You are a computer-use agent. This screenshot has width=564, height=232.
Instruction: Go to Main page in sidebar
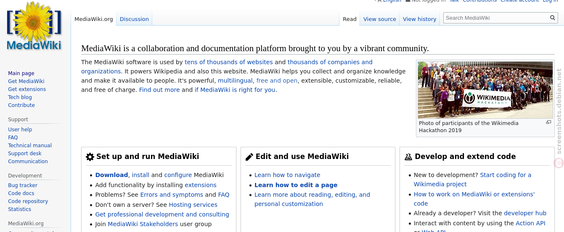[x=21, y=73]
